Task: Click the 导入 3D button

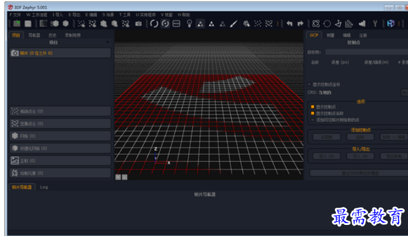Action: 361,156
